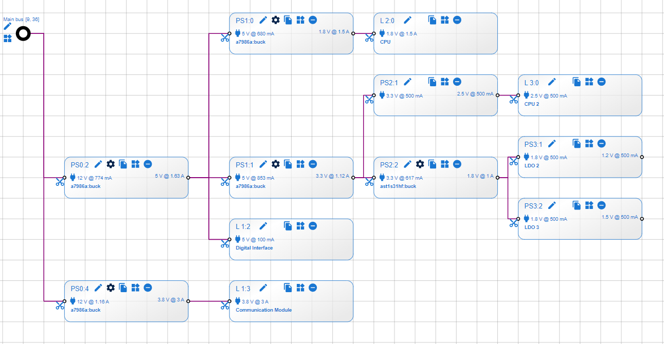664x344 pixels.
Task: Cut the input connection of L 2:0 CPU
Action: pos(369,38)
